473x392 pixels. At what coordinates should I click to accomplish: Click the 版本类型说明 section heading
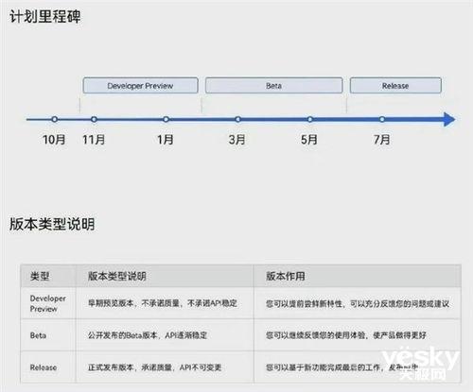(x=52, y=224)
